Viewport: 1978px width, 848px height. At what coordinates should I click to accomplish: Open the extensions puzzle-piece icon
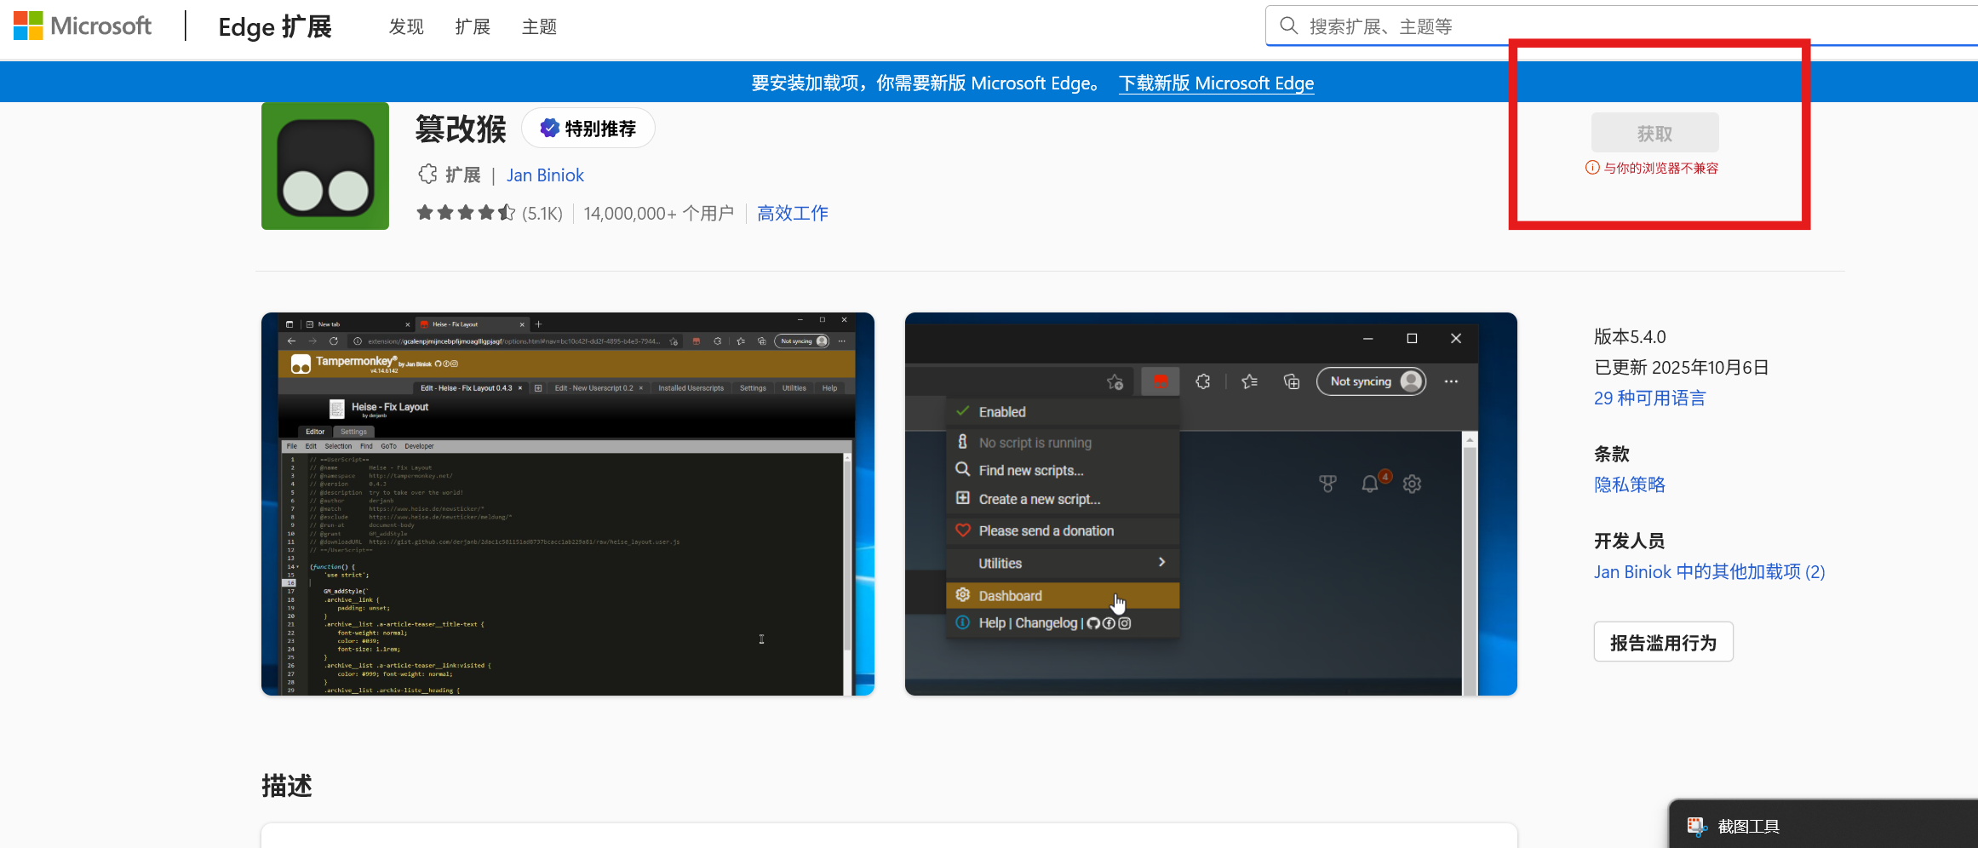pyautogui.click(x=1203, y=381)
